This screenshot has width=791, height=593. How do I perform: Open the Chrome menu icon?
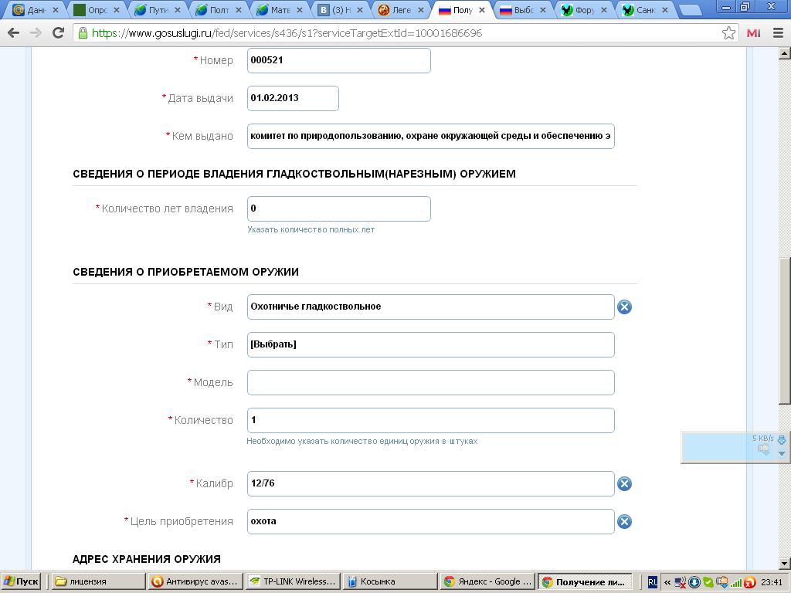[777, 33]
